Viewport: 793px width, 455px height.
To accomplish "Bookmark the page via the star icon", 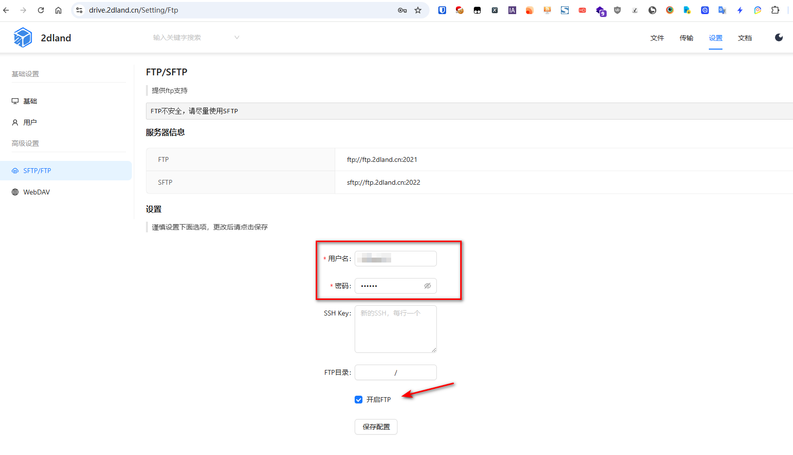I will (x=418, y=10).
